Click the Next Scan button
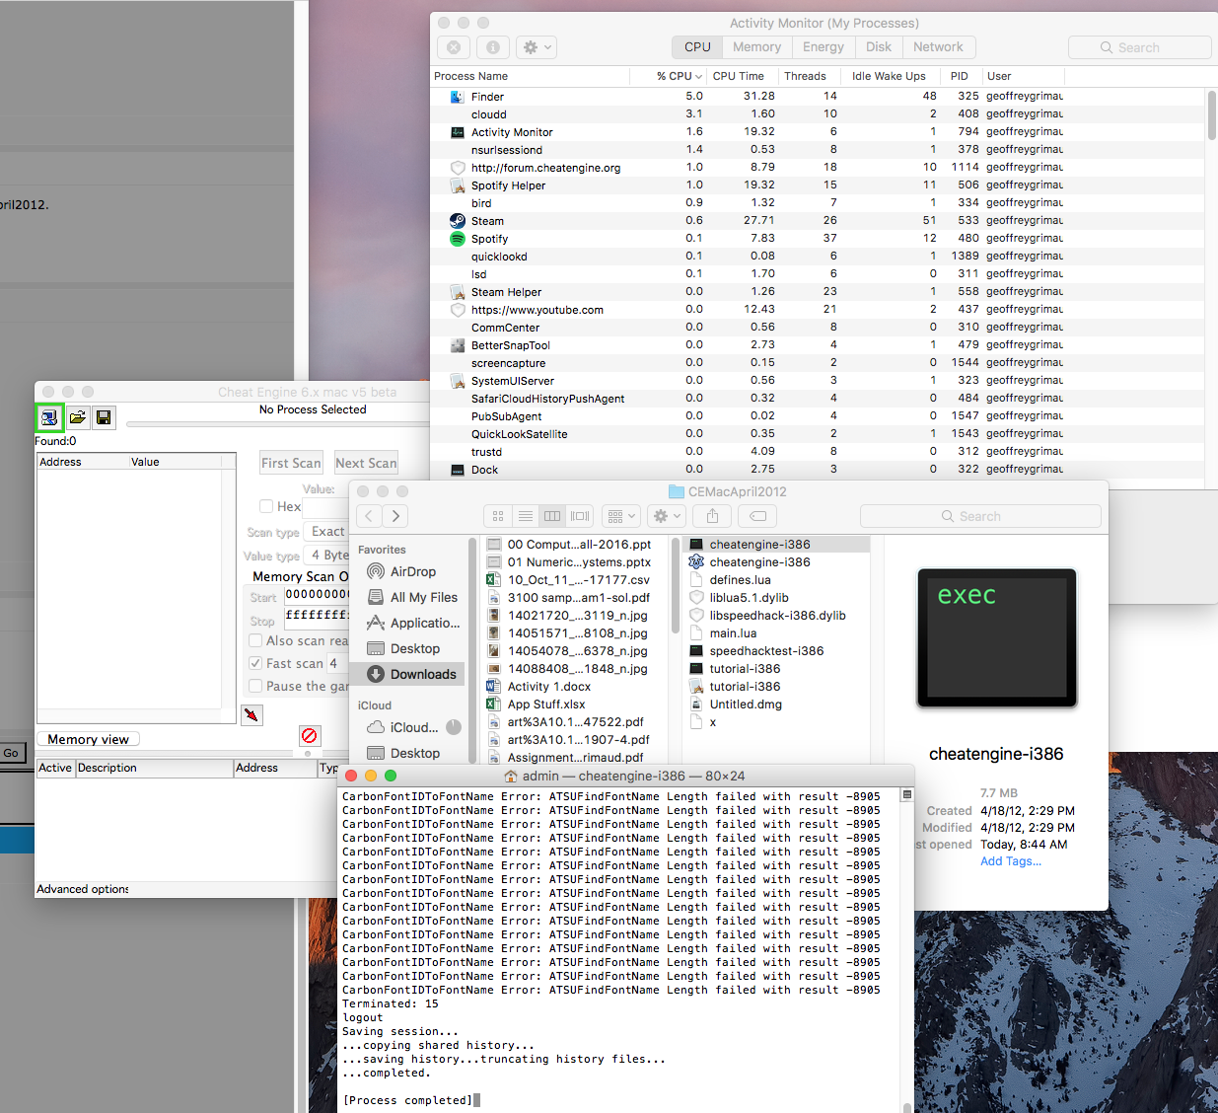The image size is (1218, 1113). click(366, 463)
